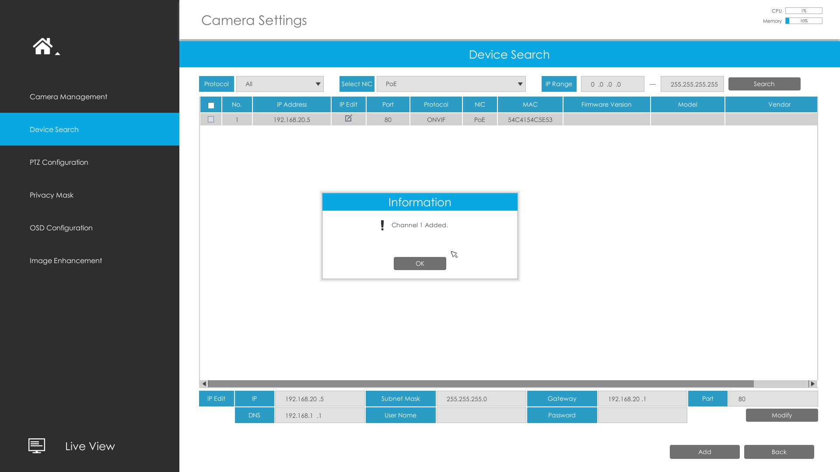
Task: Click the IP Range start address field
Action: [x=612, y=84]
